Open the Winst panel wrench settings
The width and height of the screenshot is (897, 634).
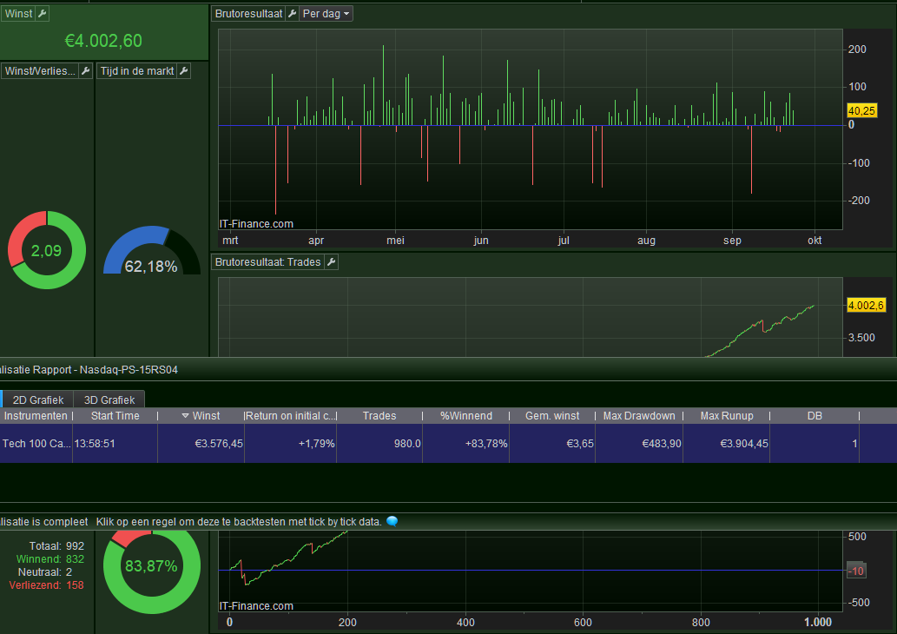tap(43, 14)
